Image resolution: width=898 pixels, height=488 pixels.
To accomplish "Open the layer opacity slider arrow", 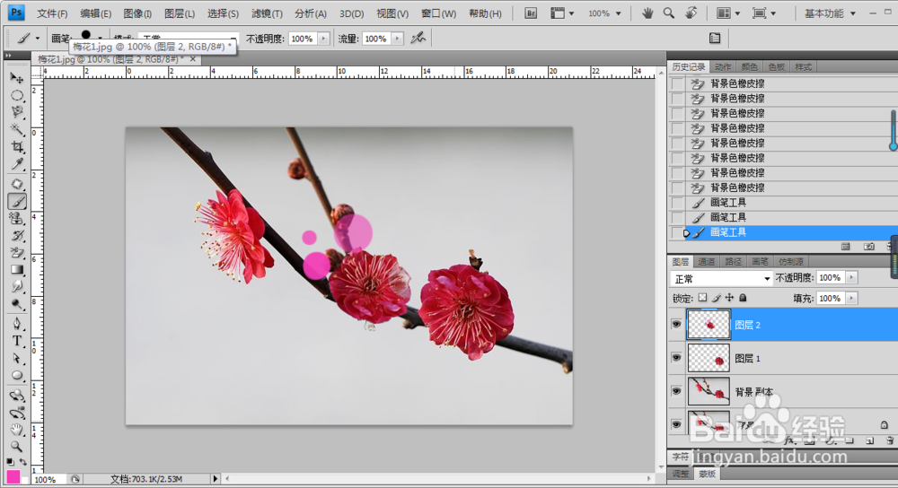I will pos(851,277).
